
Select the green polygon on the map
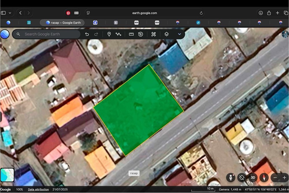[139, 110]
